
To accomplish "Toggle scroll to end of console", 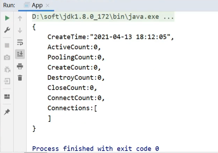I will 20,54.
